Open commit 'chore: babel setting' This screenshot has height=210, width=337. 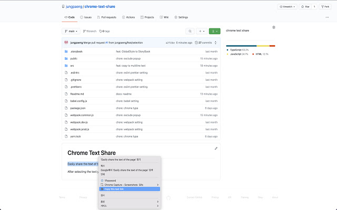(127, 101)
